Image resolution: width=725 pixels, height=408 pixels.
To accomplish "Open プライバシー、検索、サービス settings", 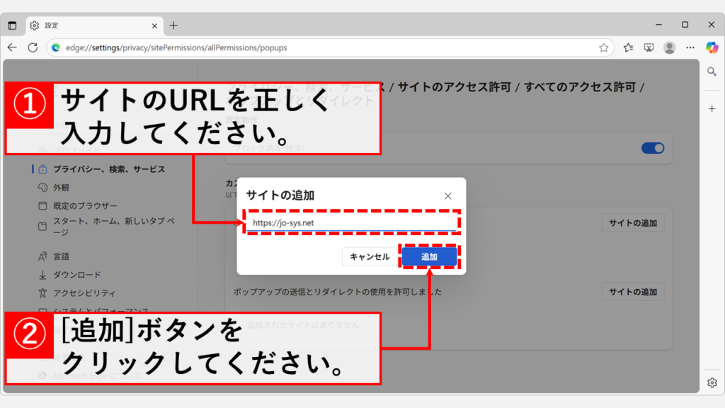I will coord(108,169).
